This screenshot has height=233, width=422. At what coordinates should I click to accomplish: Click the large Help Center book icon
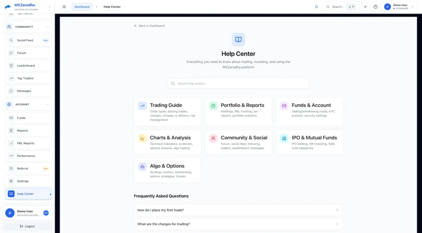238,40
